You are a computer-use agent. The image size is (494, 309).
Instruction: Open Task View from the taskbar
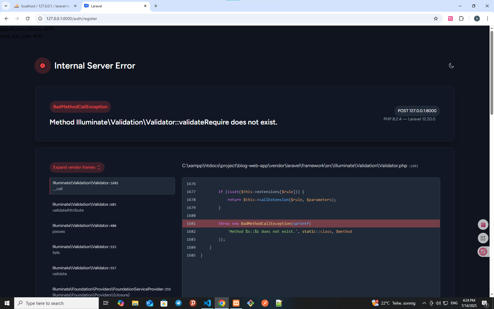click(x=106, y=303)
